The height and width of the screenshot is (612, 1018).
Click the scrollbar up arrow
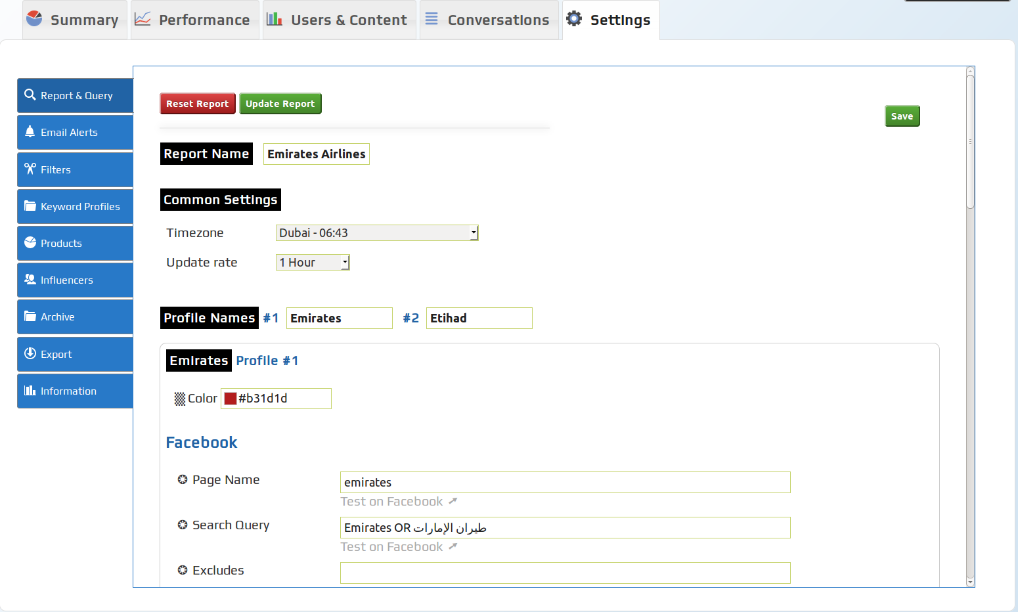coord(970,70)
